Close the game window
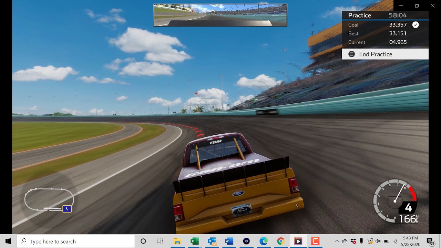This screenshot has height=248, width=441. pos(433,6)
